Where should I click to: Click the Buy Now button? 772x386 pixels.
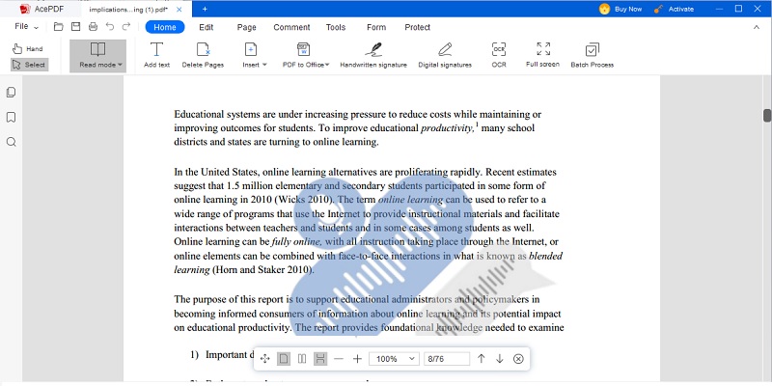620,9
